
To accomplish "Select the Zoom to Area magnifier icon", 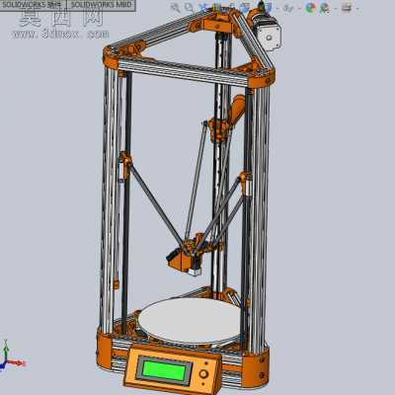I will 189,7.
